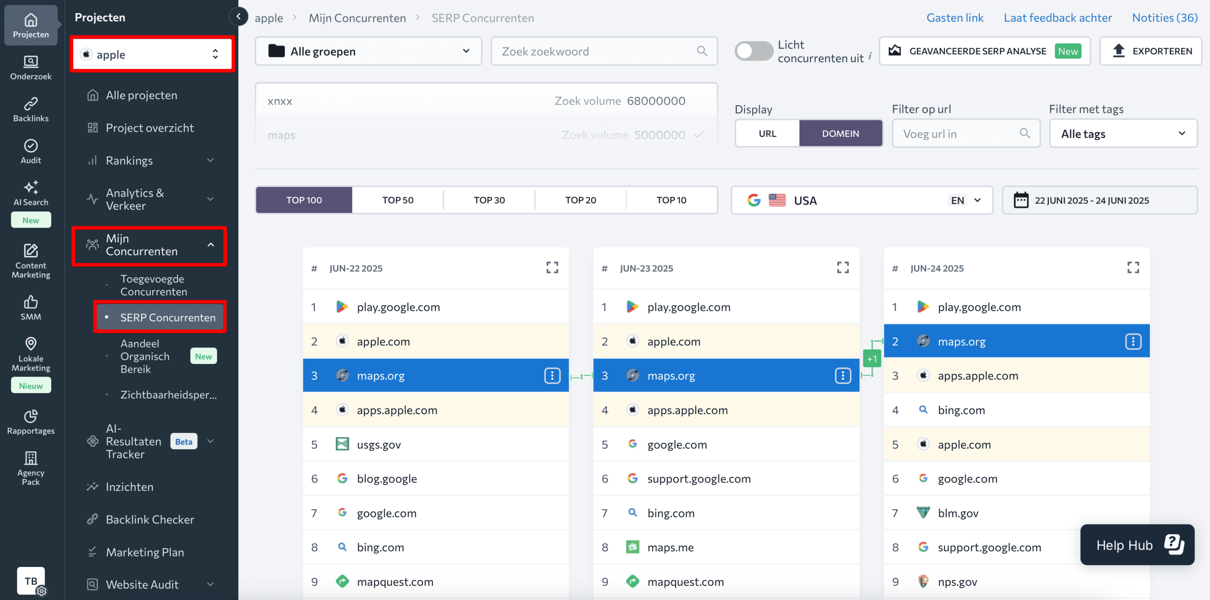Screen dimensions: 1210x600
Task: Click the apple breadcrumb link
Action: (269, 18)
